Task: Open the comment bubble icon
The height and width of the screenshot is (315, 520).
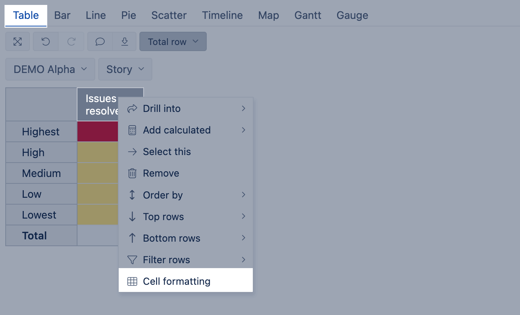Action: (x=100, y=42)
